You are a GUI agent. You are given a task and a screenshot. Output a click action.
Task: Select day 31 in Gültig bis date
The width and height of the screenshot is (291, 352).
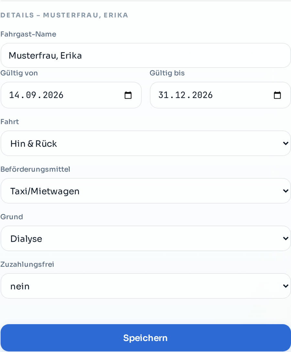click(163, 95)
